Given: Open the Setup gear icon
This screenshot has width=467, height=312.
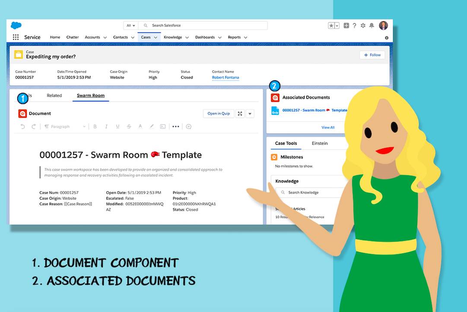Looking at the screenshot, I should click(x=363, y=25).
